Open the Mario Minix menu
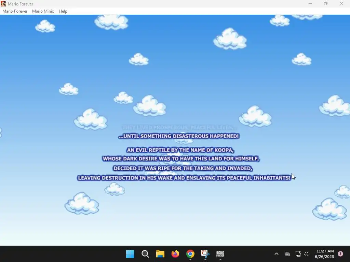350x262 pixels. pos(43,11)
